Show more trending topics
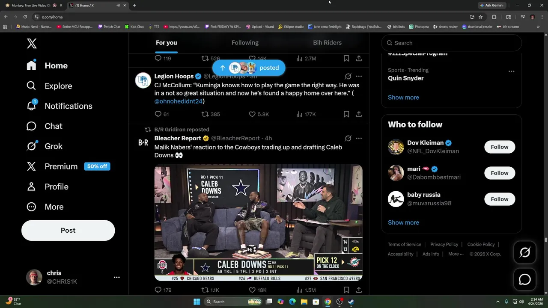Image resolution: width=548 pixels, height=308 pixels. coord(403,98)
